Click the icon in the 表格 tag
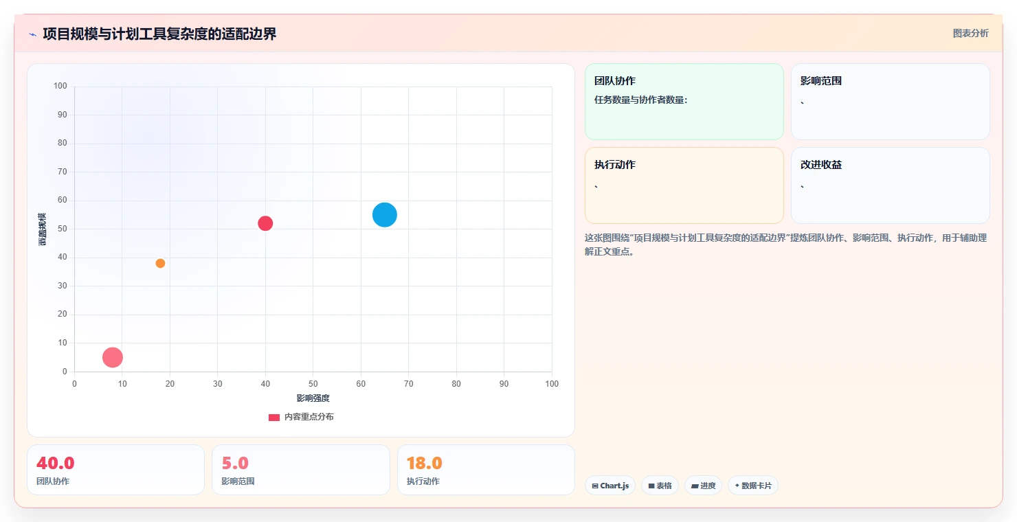Viewport: 1017px width, 522px height. click(651, 486)
